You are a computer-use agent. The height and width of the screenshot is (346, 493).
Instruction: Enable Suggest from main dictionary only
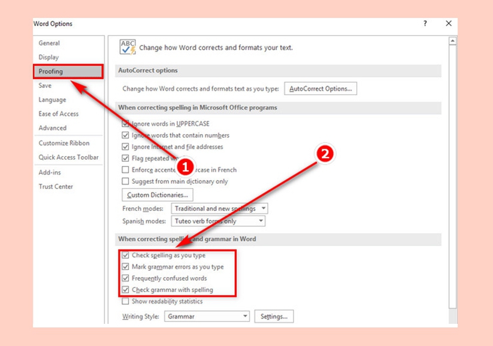[x=125, y=181]
